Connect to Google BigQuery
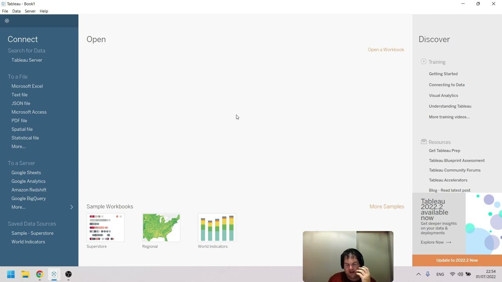This screenshot has height=282, width=502. tap(29, 199)
